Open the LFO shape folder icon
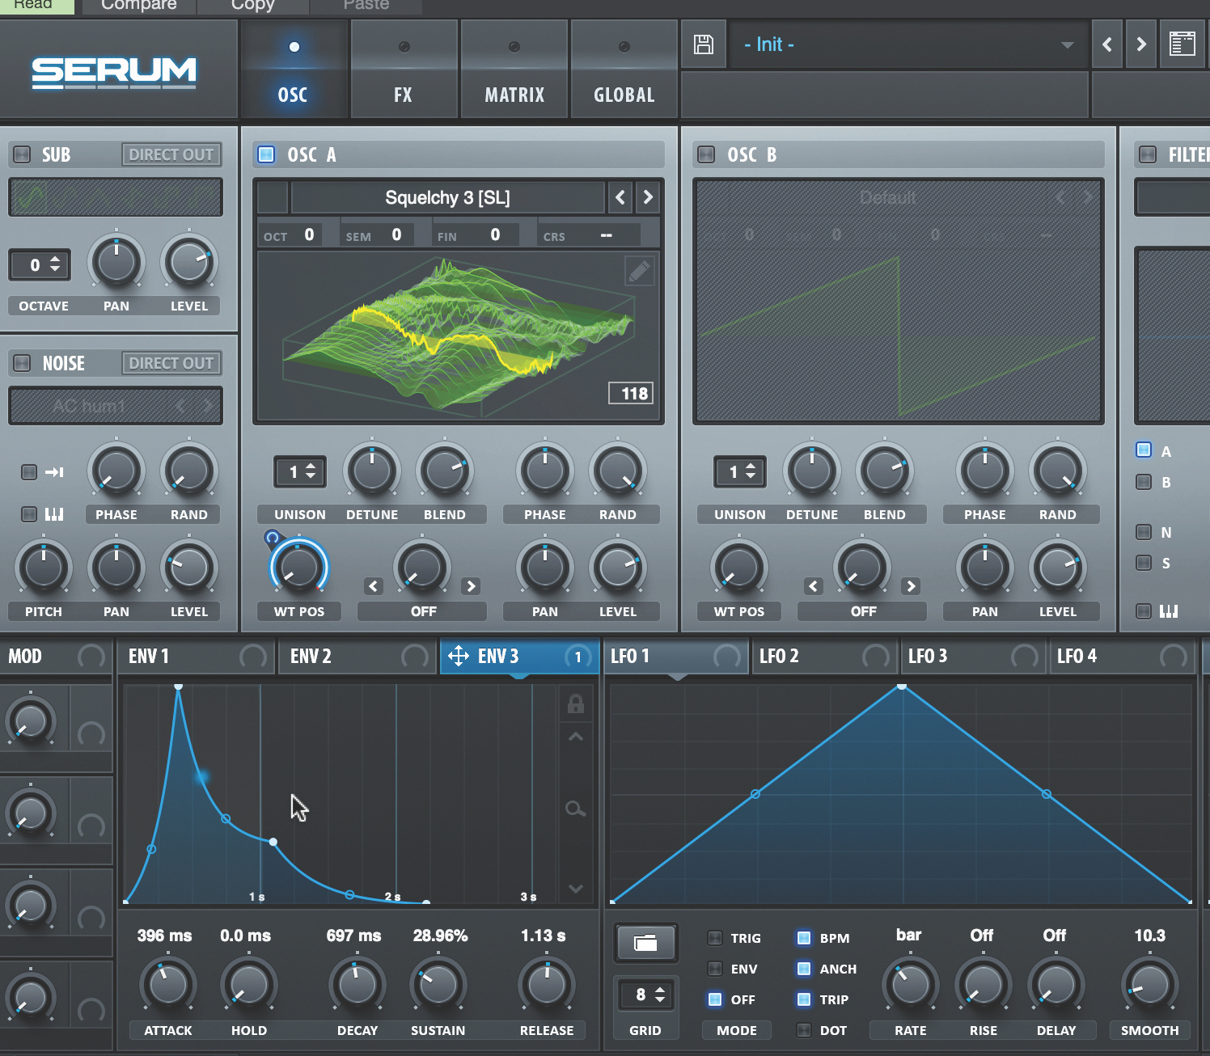Image resolution: width=1210 pixels, height=1056 pixels. pos(645,942)
